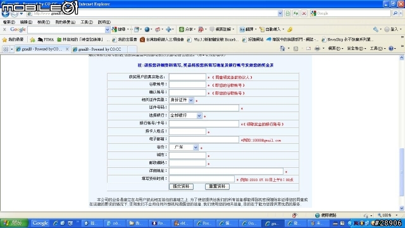Viewport: 405px width, 228px height.
Task: Click the email (电子邮箱) input field
Action: pos(204,139)
